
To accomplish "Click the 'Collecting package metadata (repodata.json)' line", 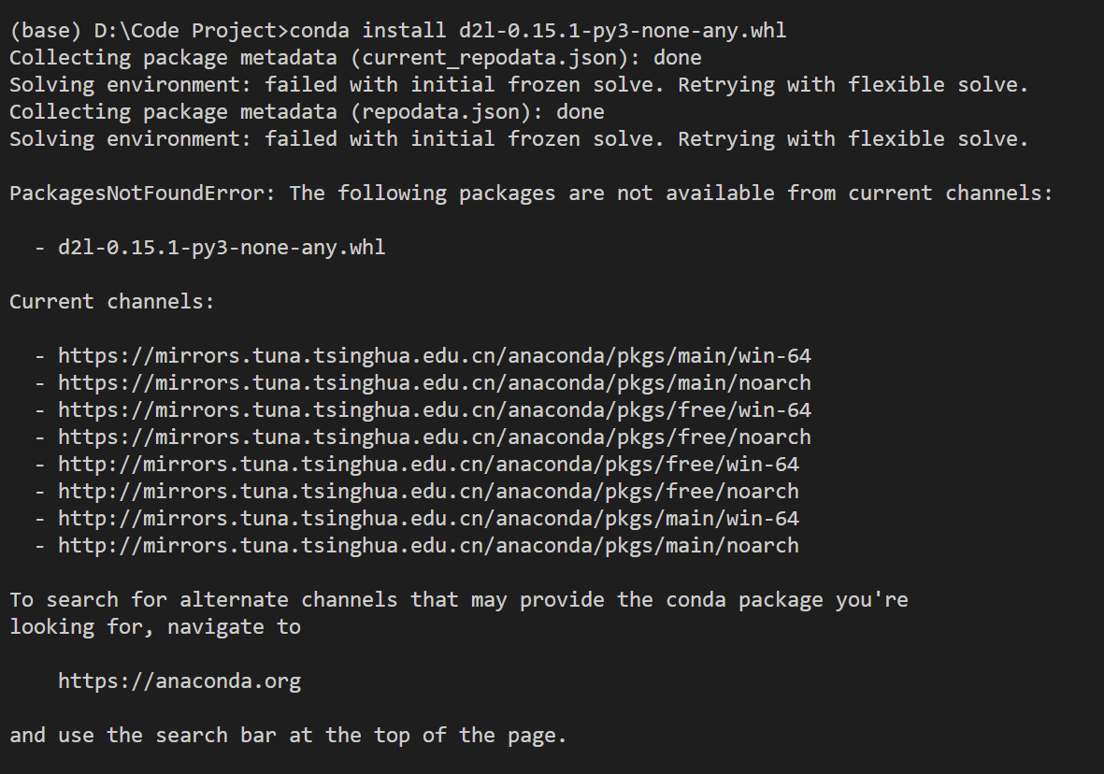I will tap(307, 112).
